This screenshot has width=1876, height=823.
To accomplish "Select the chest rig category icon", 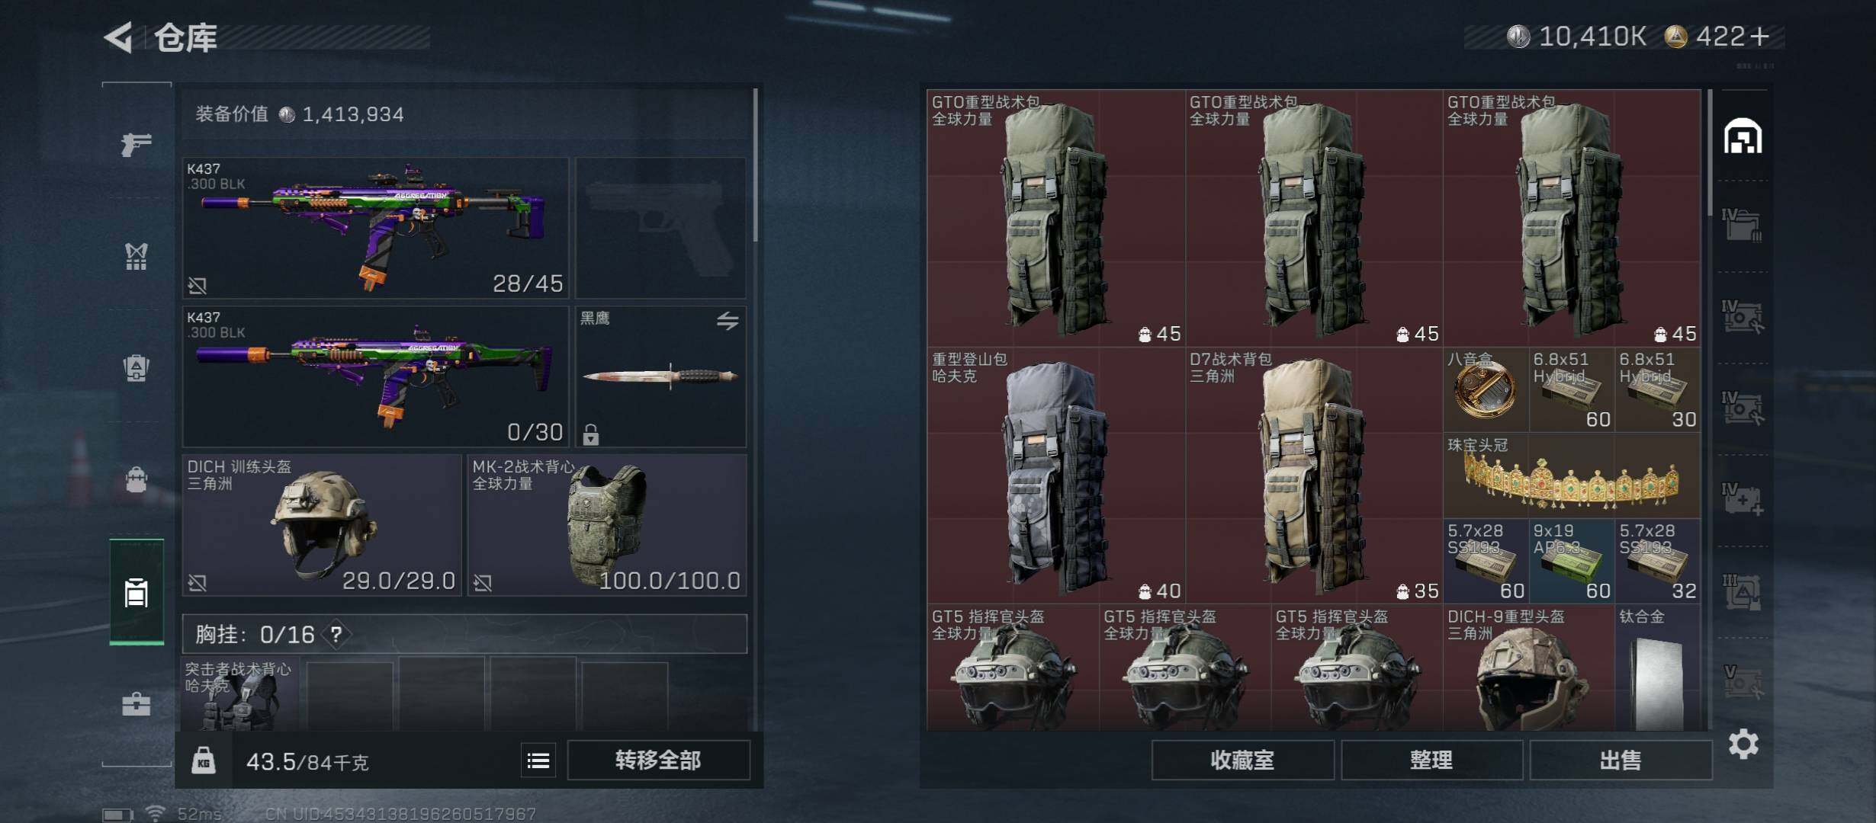I will pos(137,368).
